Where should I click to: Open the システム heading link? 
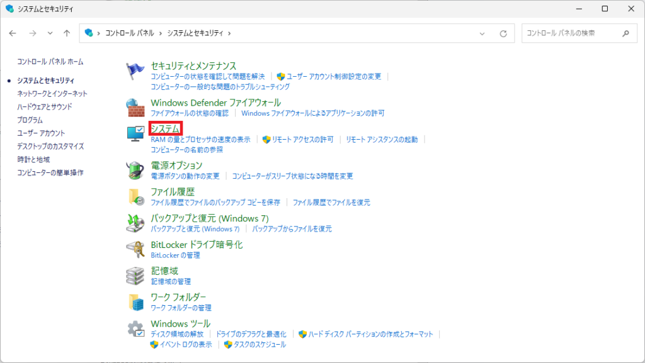pos(166,128)
